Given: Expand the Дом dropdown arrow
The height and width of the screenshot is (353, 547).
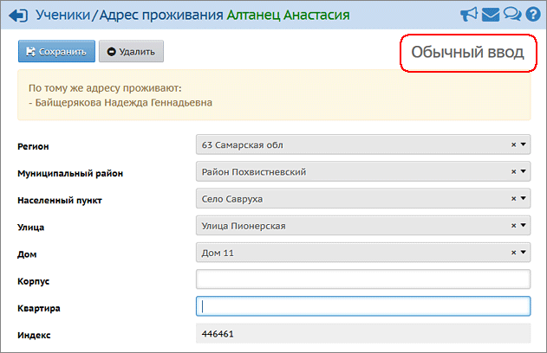Looking at the screenshot, I should pyautogui.click(x=524, y=253).
